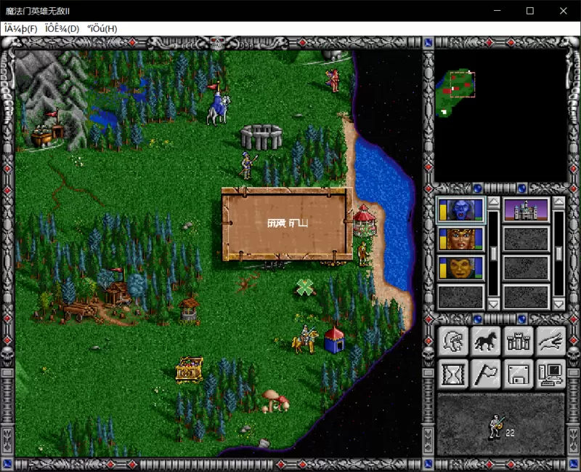Click the town list scrollbar handle

pyautogui.click(x=558, y=254)
